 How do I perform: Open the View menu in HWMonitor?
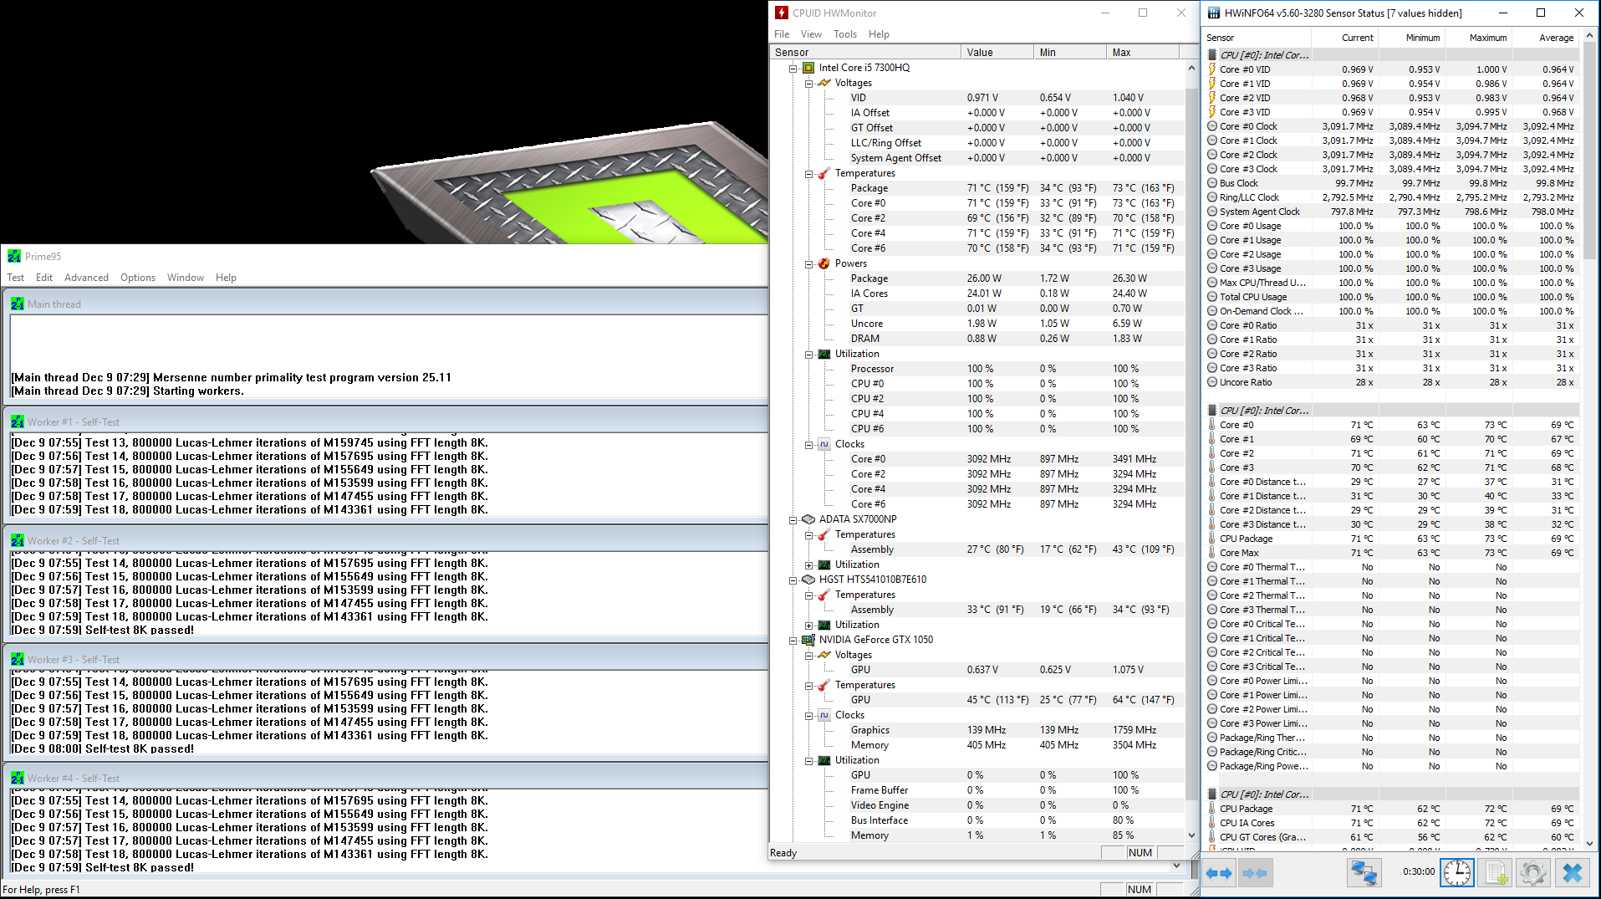(x=811, y=34)
